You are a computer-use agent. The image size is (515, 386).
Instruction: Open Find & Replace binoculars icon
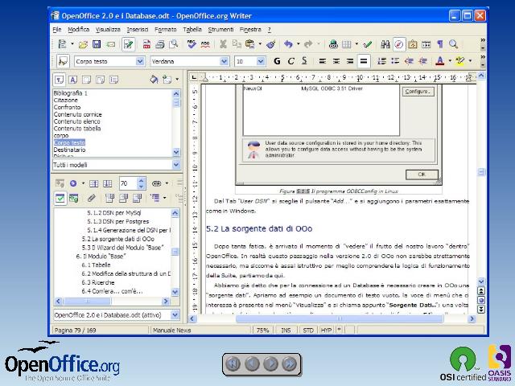click(x=385, y=44)
